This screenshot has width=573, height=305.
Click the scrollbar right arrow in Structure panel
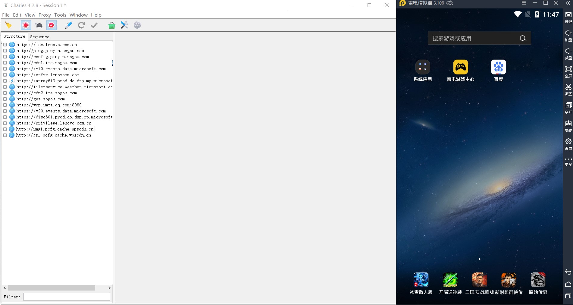pos(109,288)
